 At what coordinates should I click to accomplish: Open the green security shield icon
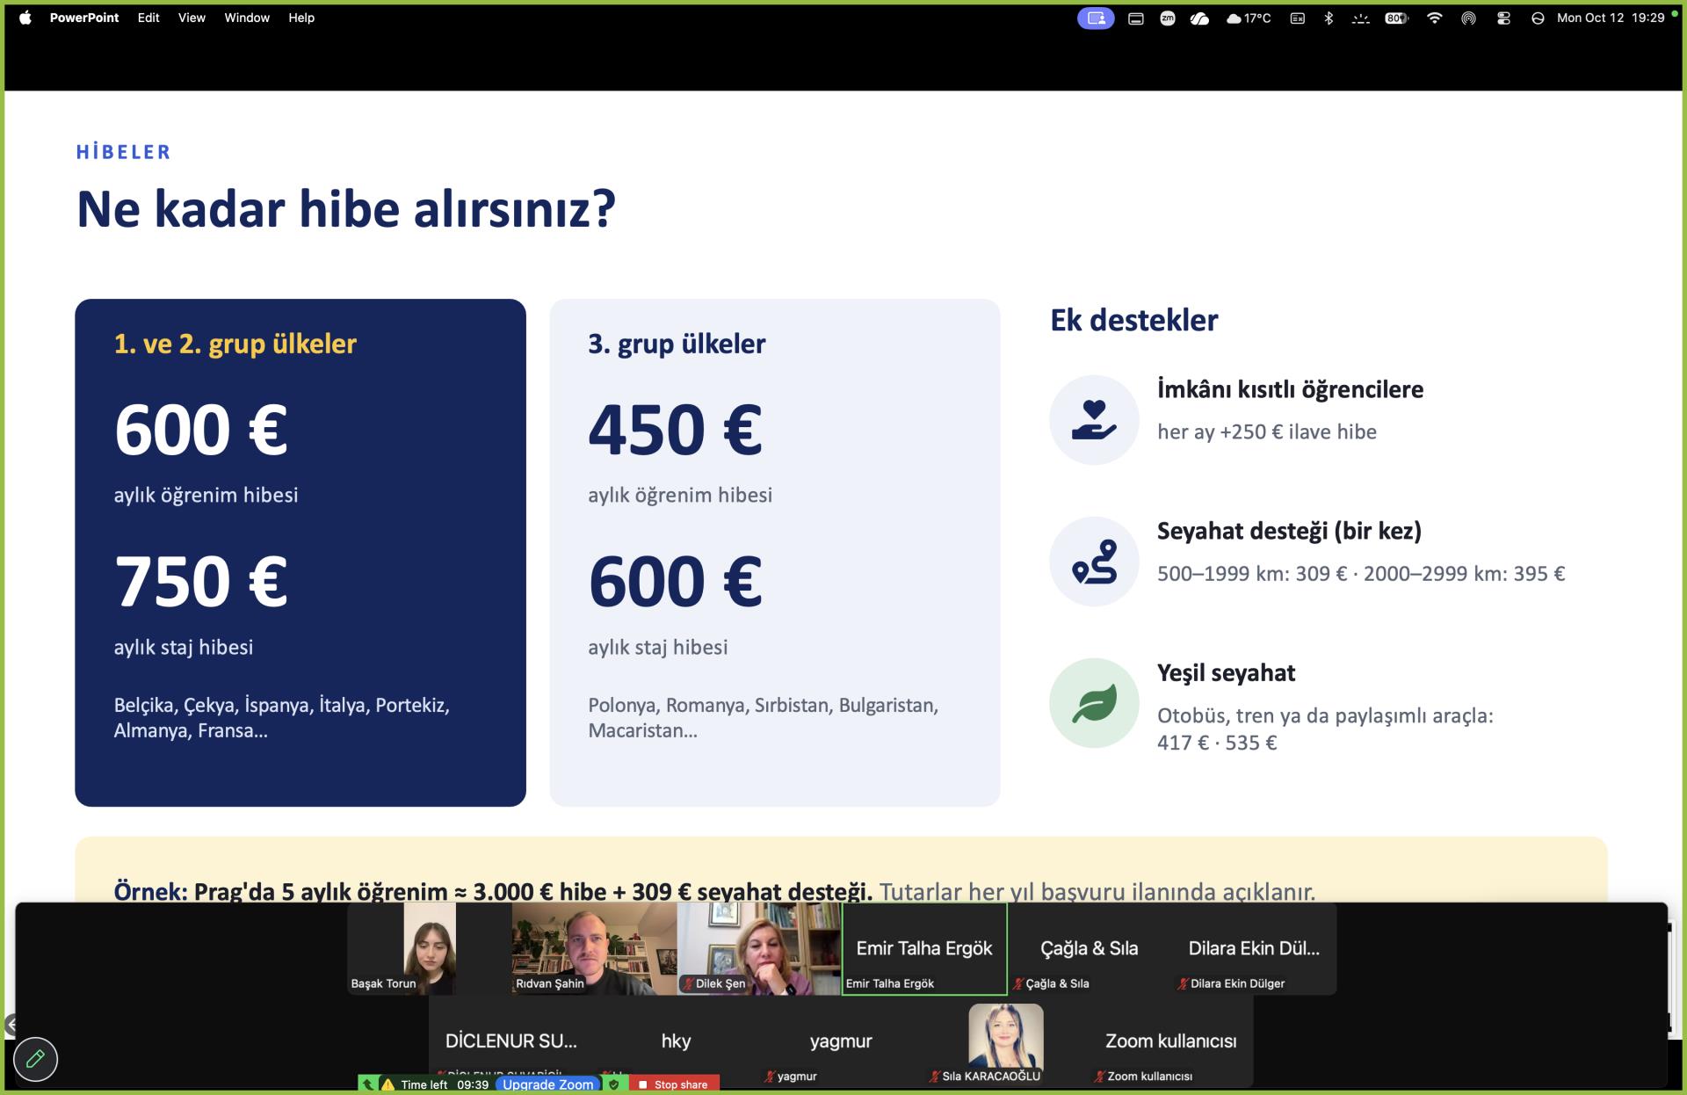[x=614, y=1084]
